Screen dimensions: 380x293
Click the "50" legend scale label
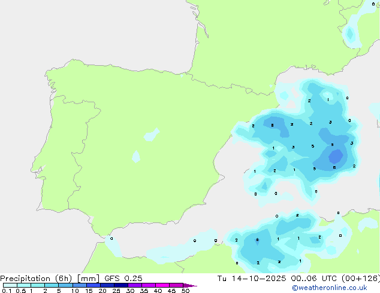pos(185,291)
